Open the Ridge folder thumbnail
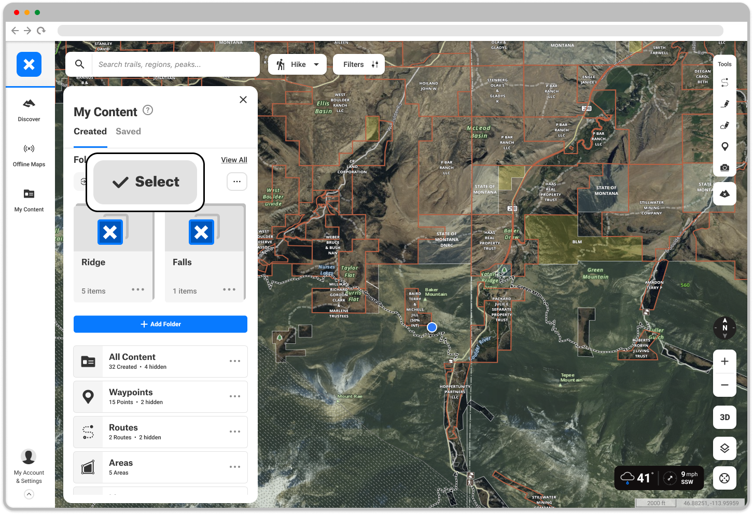753x514 pixels. tap(114, 228)
